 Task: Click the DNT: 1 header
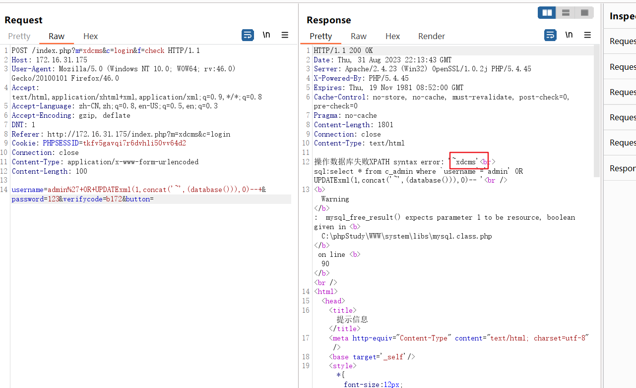(x=23, y=125)
